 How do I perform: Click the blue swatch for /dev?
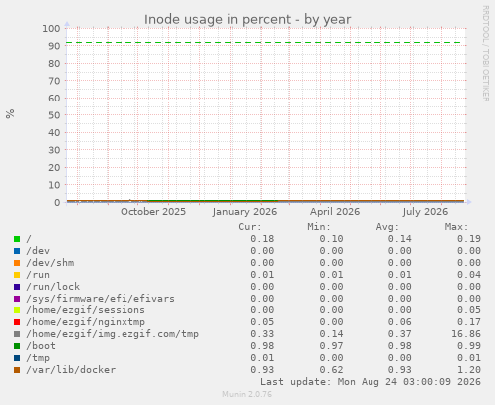pos(17,251)
